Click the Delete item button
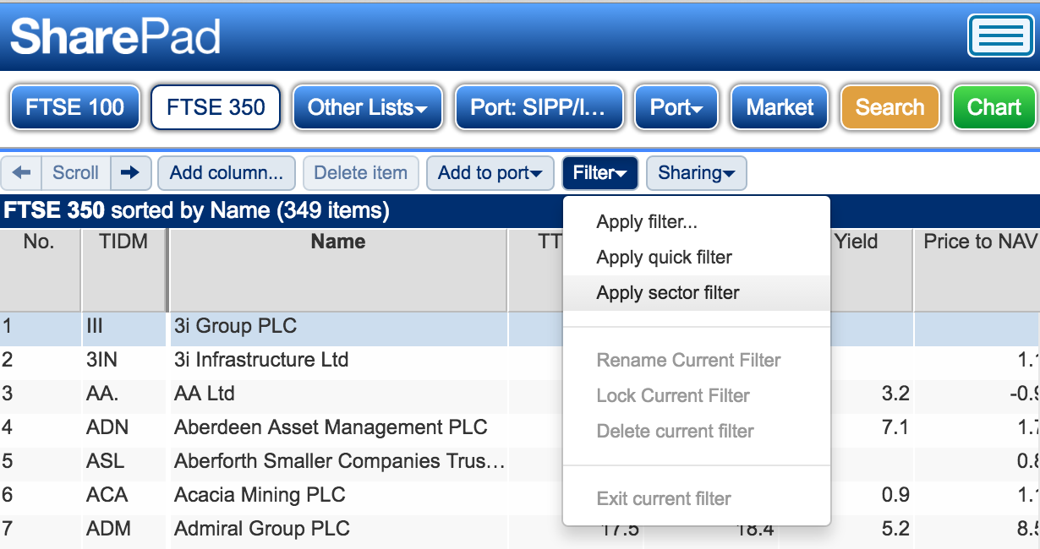Screen dimensions: 1040x549 point(361,173)
